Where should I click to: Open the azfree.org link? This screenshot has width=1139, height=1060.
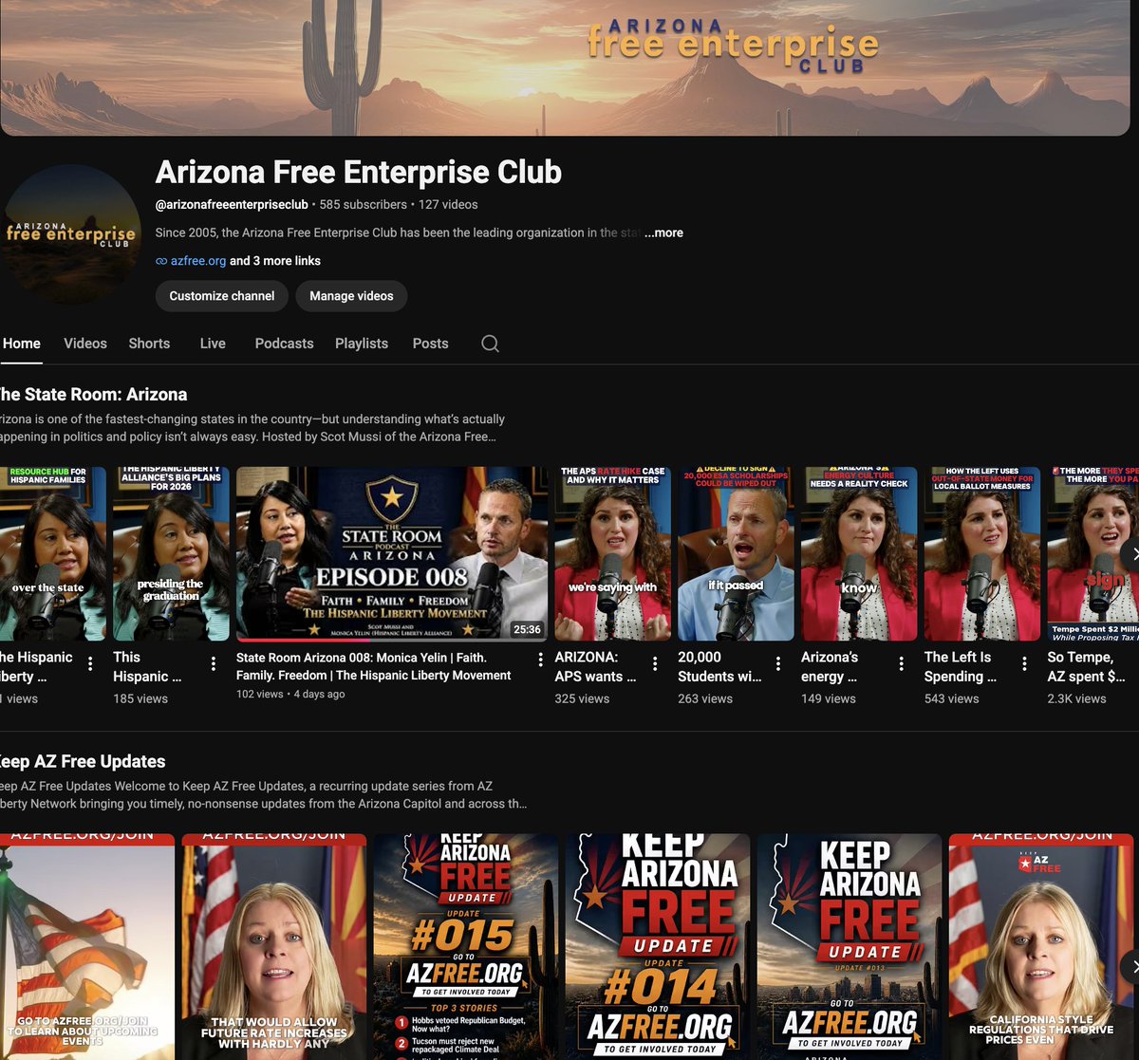point(198,261)
